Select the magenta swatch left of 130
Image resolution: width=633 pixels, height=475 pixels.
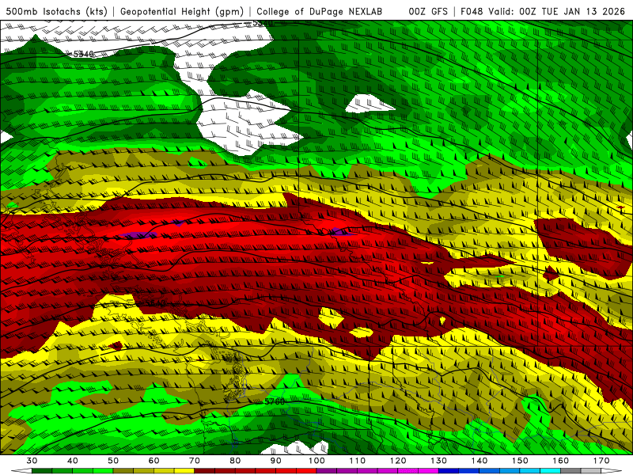coord(428,471)
